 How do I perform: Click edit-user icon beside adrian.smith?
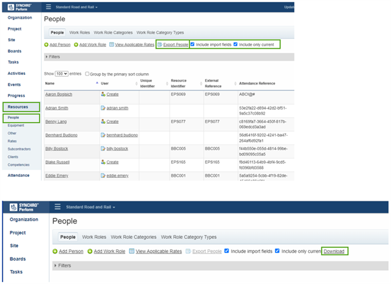103,108
